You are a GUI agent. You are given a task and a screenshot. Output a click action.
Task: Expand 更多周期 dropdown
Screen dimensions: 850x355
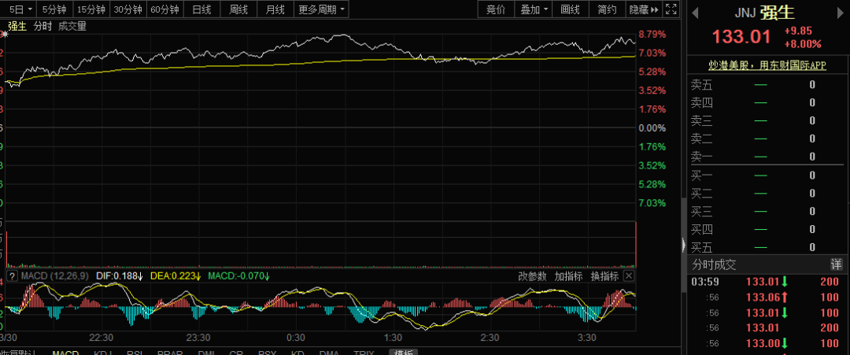321,9
